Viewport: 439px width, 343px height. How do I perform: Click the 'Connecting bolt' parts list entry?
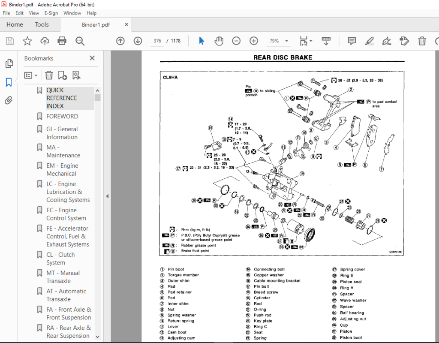(x=269, y=269)
